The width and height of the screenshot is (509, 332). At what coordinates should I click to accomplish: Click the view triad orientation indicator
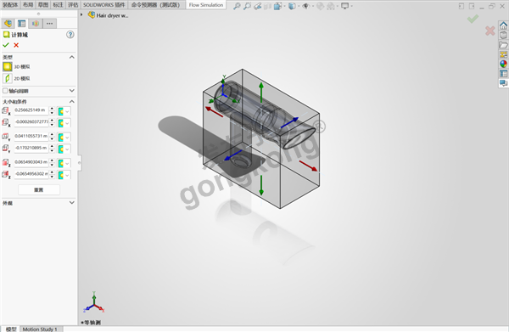tap(93, 302)
